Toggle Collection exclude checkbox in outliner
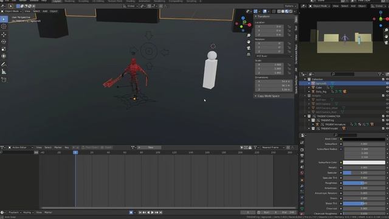The height and width of the screenshot is (219, 389). click(383, 79)
